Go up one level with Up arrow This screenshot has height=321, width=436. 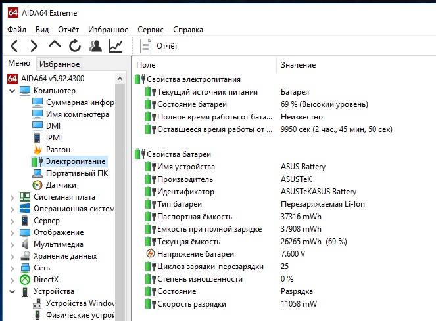point(55,45)
